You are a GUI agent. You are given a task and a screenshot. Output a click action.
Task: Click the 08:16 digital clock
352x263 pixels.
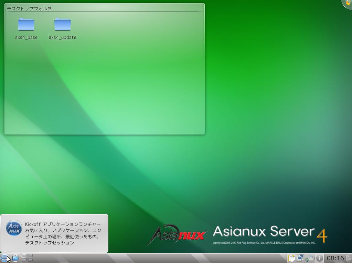(x=335, y=258)
